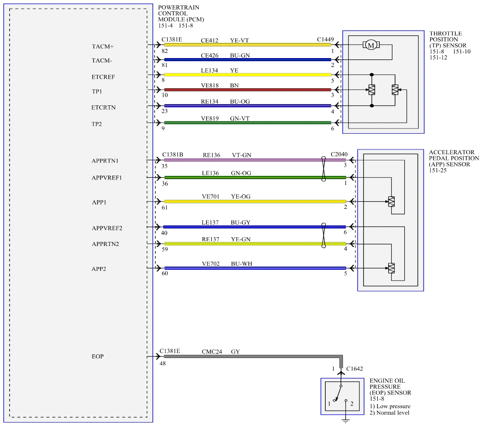The image size is (482, 426).
Task: Click the Engine Oil Pressure Sensor title
Action: [x=390, y=387]
